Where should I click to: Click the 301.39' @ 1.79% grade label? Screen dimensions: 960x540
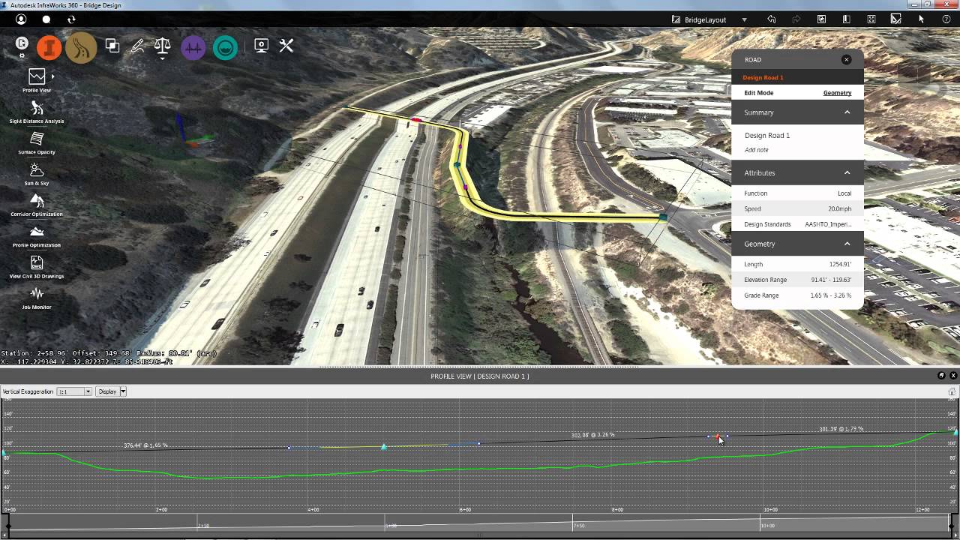(841, 429)
